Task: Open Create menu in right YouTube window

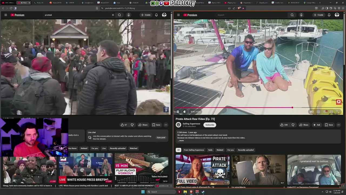Action: pos(318,15)
